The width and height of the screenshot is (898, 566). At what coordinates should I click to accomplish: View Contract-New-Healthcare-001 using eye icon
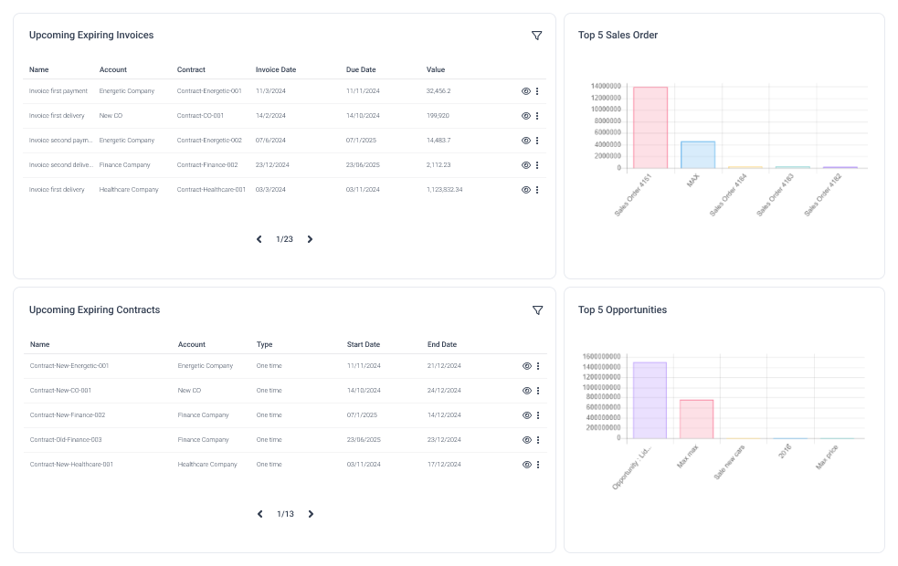pyautogui.click(x=527, y=465)
